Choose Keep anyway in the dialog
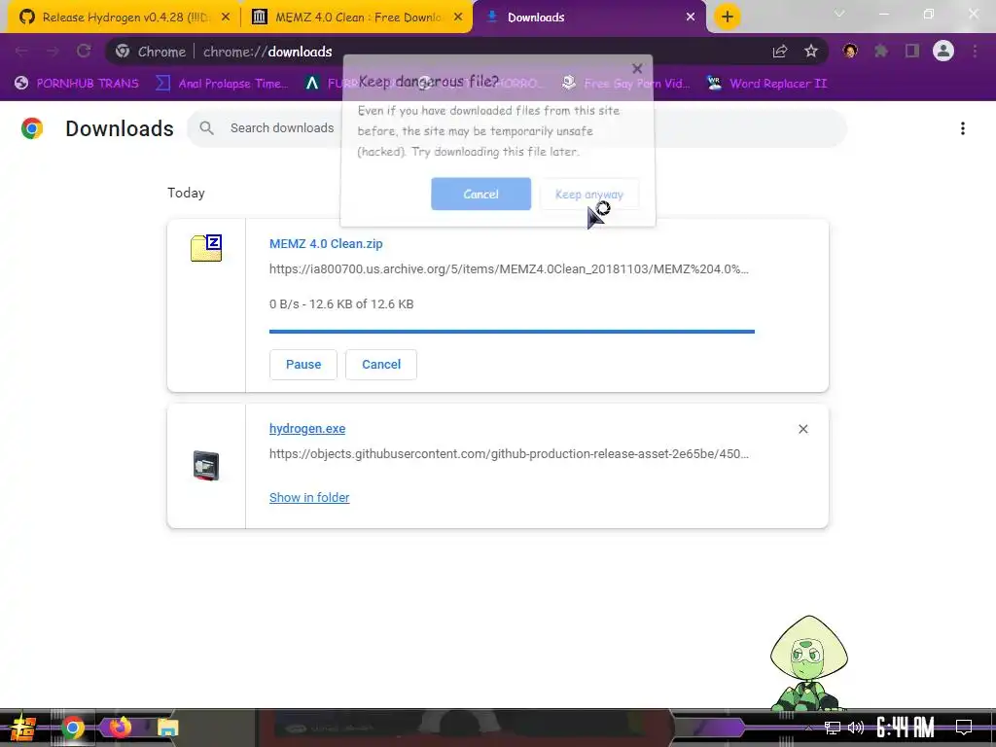The width and height of the screenshot is (996, 747). click(589, 194)
